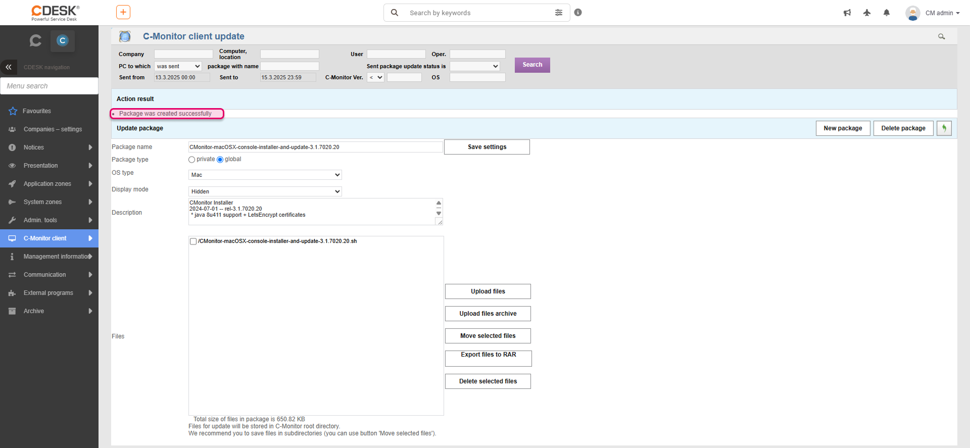Click the Favourites star icon
The height and width of the screenshot is (448, 970).
tap(13, 111)
